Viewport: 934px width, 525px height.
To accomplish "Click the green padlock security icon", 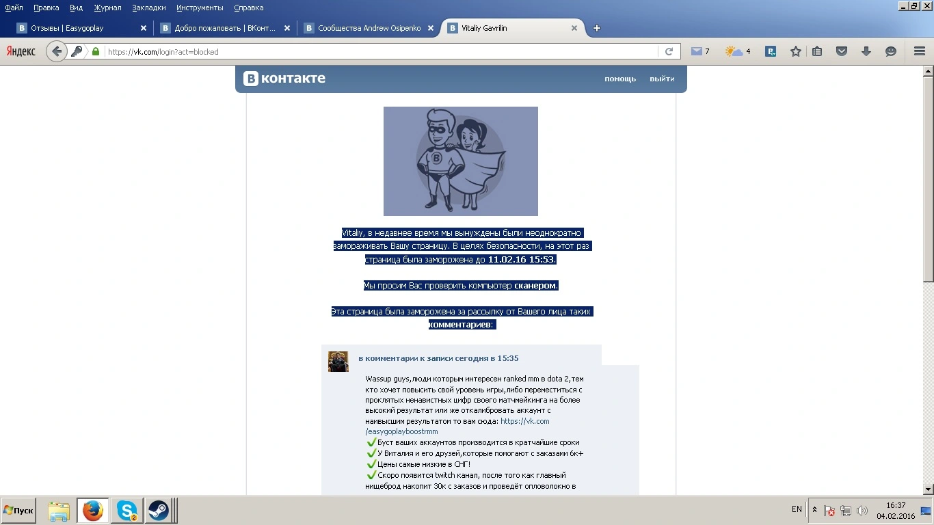I will 95,51.
